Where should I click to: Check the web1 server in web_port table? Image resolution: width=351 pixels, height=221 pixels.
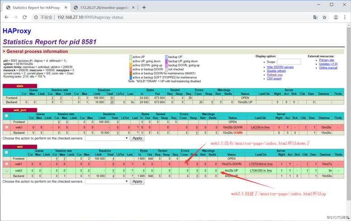coord(6,127)
